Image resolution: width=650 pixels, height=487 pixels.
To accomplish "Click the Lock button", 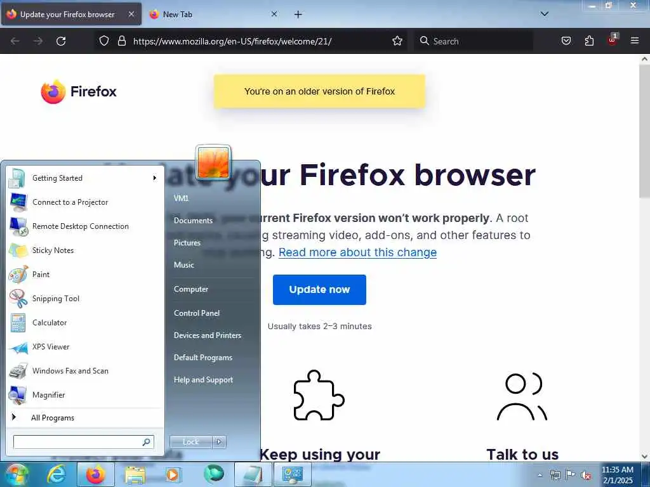I will tap(190, 442).
